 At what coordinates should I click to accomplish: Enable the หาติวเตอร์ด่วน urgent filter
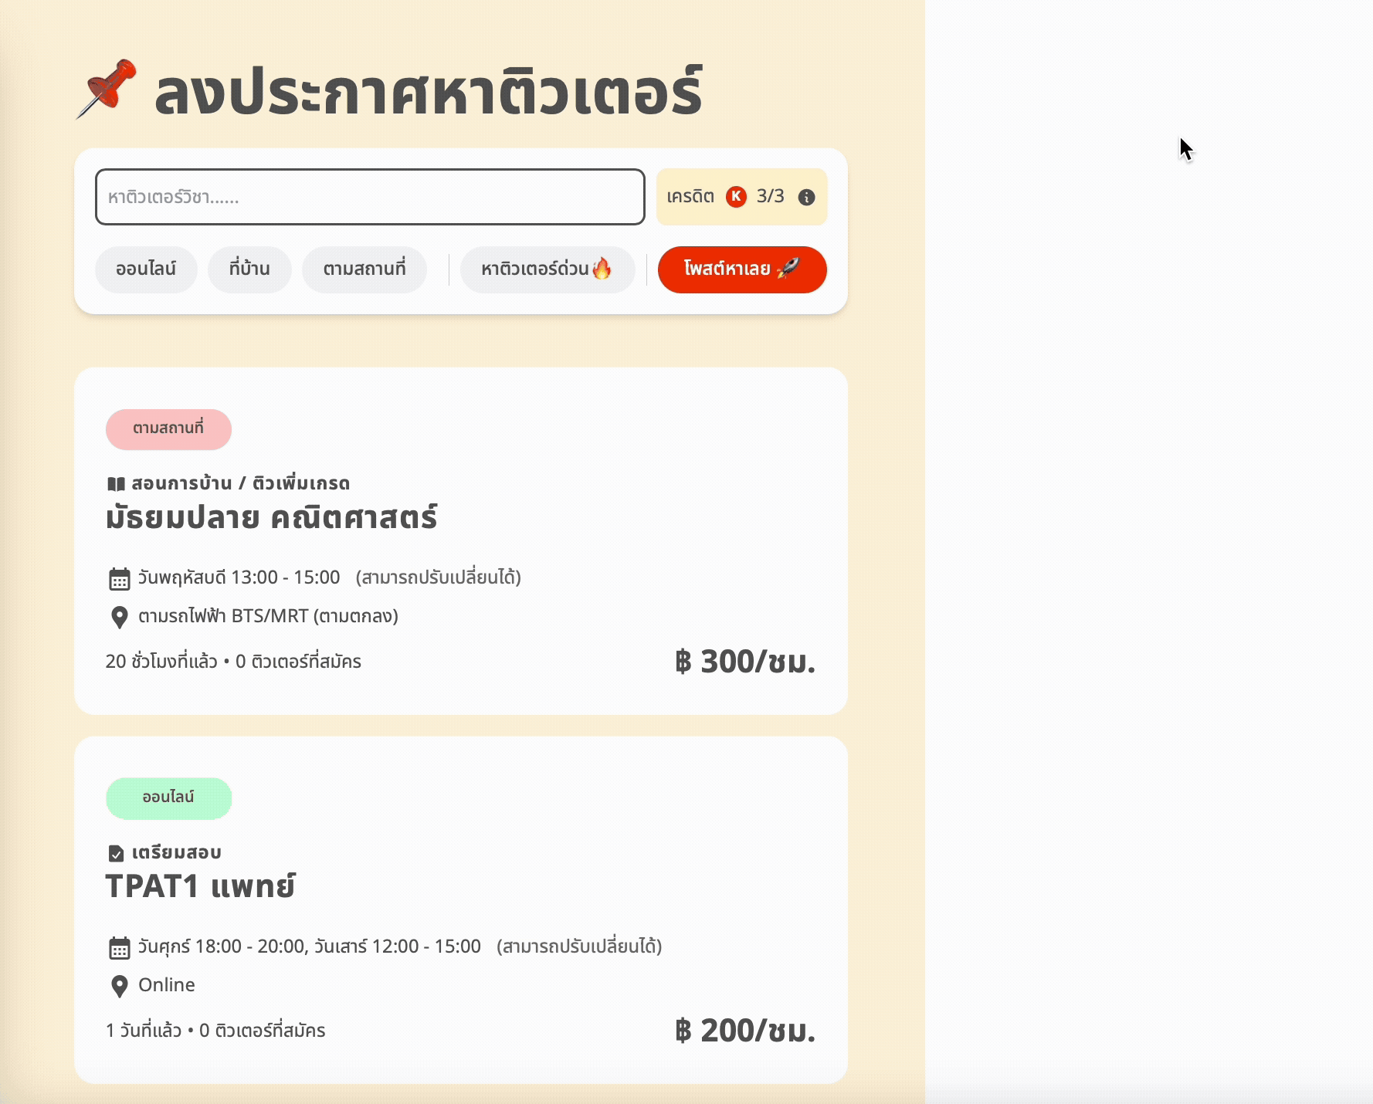click(x=547, y=269)
